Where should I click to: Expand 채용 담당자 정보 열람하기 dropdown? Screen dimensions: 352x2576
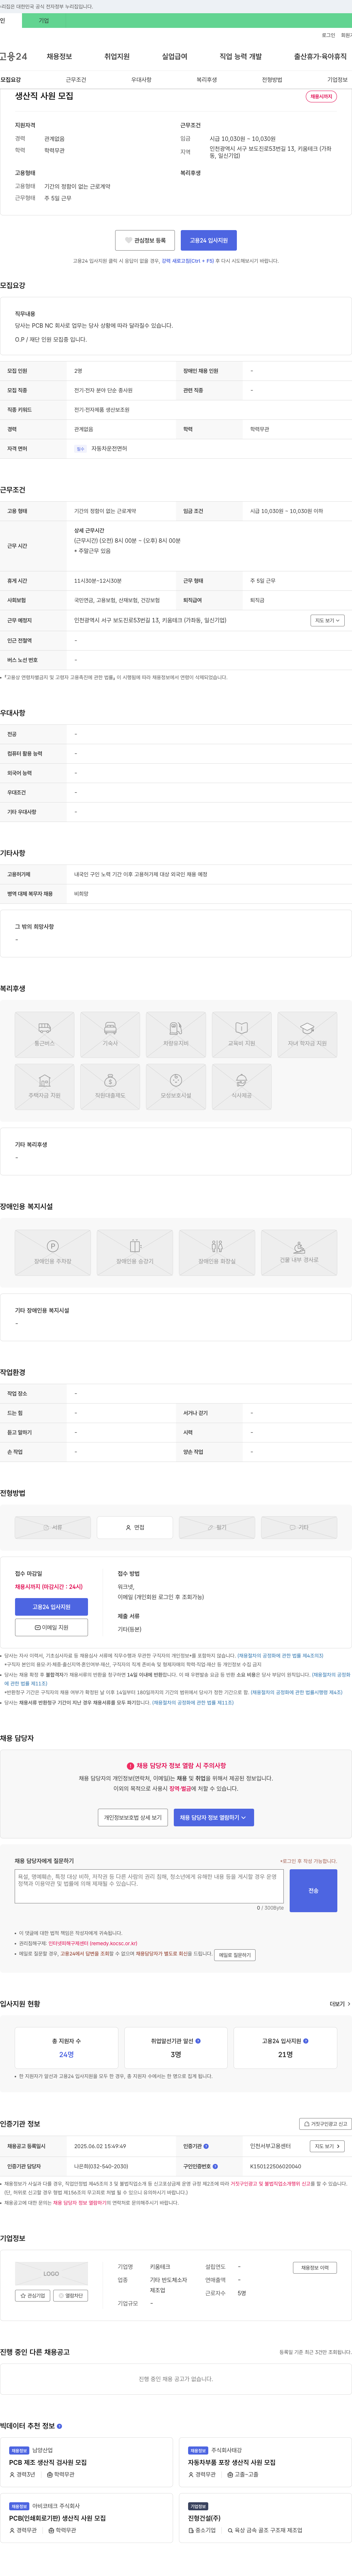[214, 1817]
